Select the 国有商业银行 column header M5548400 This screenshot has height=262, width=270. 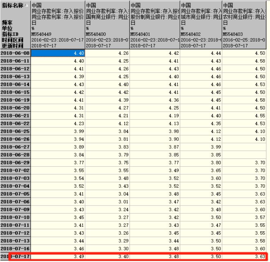(x=107, y=25)
